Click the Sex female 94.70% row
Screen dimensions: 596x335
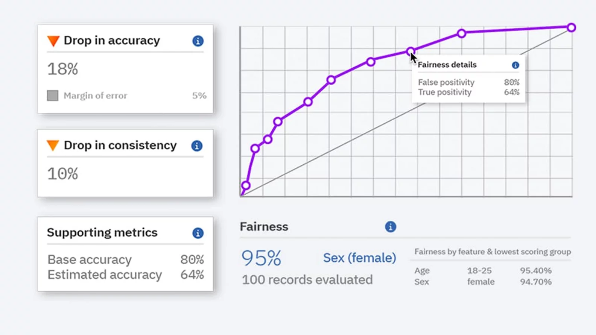click(483, 282)
